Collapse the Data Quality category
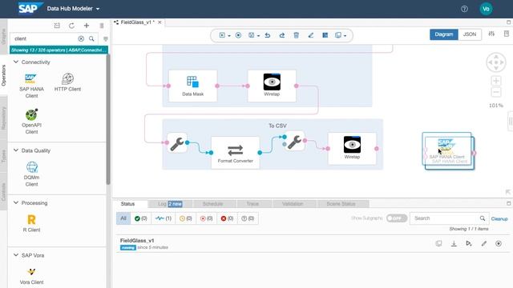 coord(16,150)
